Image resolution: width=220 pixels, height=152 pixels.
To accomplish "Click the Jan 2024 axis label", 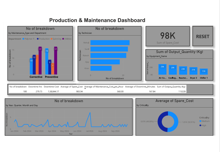I will tap(14, 131).
